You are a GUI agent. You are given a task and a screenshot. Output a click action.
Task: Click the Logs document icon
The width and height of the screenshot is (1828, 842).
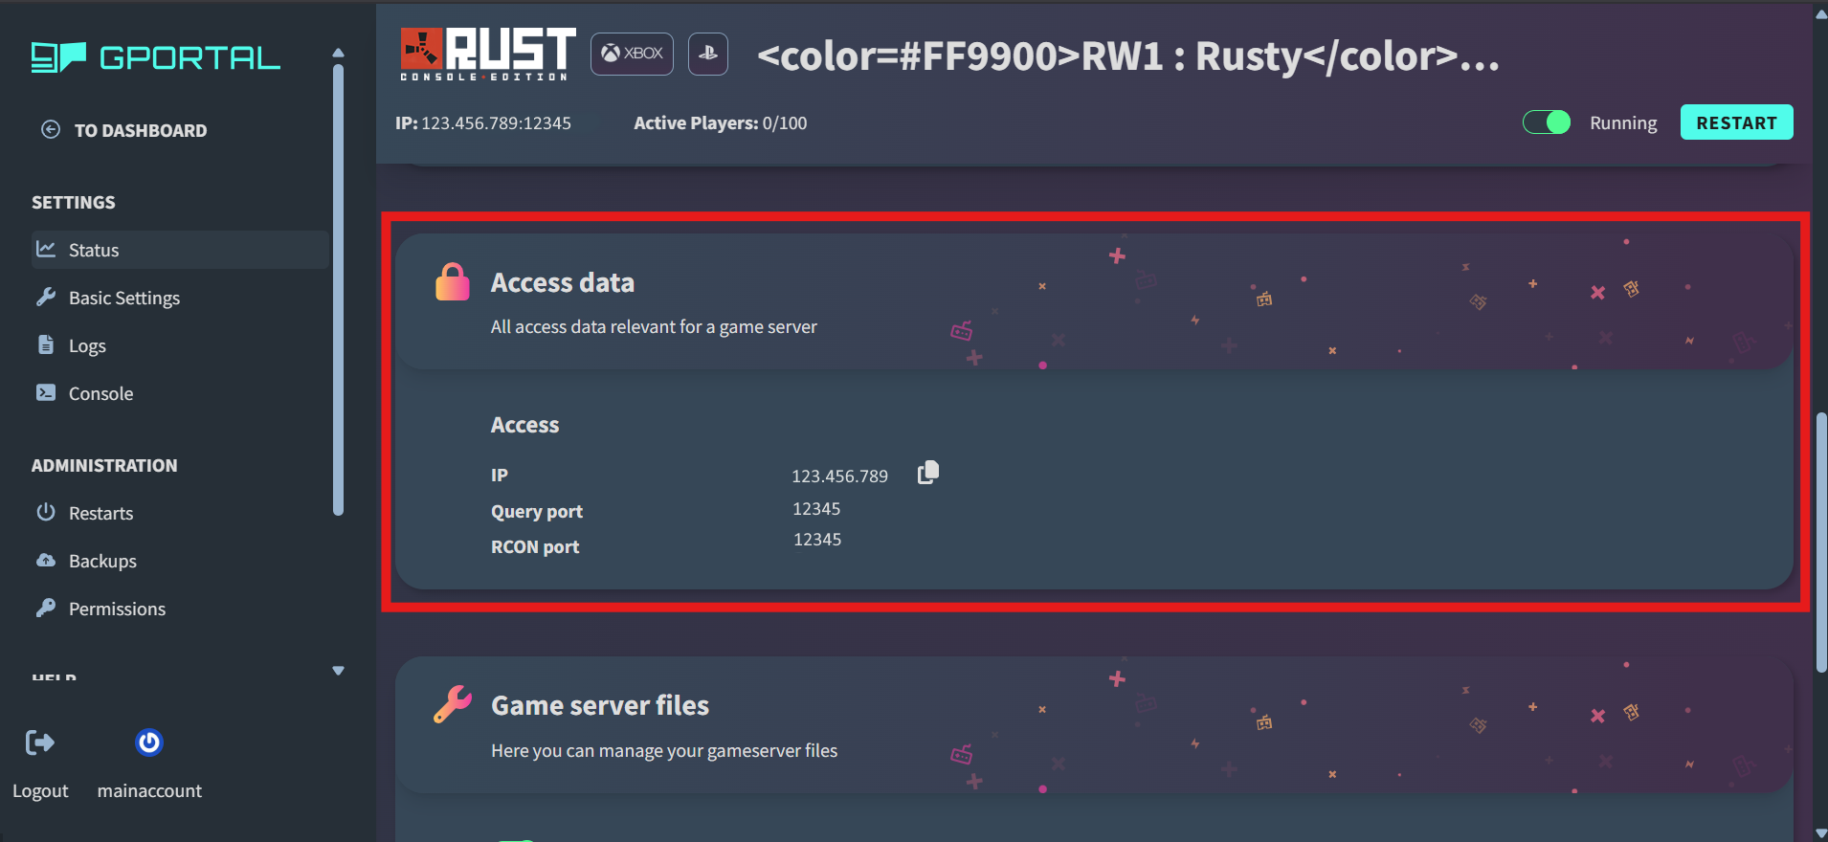[x=46, y=344]
